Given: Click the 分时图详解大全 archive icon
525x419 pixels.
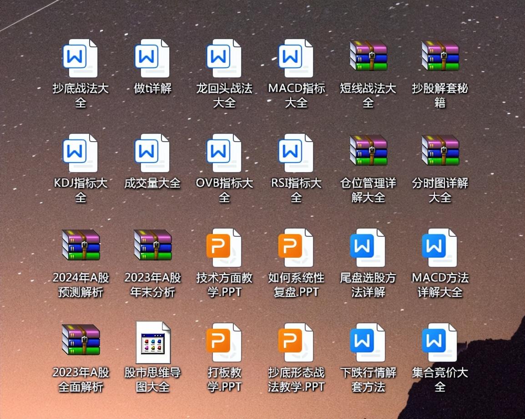Looking at the screenshot, I should click(x=440, y=150).
